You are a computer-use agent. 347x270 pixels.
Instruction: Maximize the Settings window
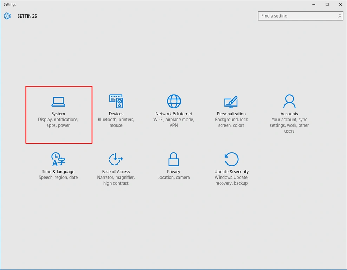tap(327, 5)
